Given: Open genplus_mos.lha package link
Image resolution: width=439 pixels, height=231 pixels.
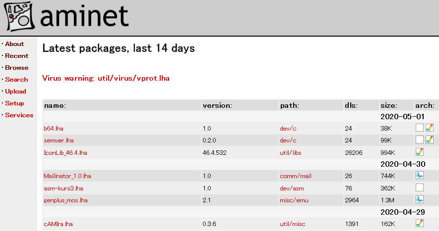Looking at the screenshot, I should tap(66, 200).
